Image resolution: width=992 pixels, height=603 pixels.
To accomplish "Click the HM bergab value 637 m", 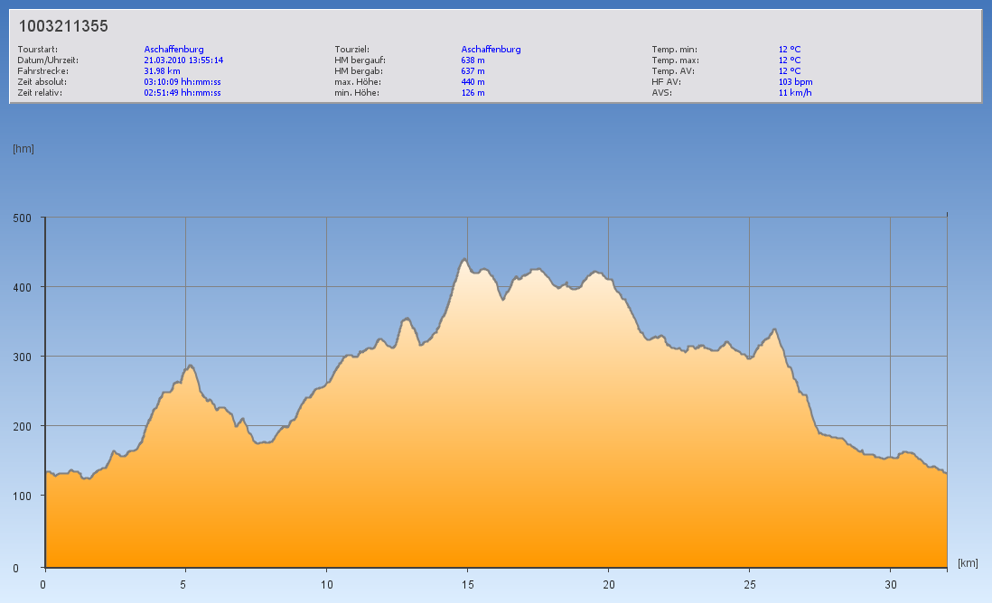I will pyautogui.click(x=473, y=71).
